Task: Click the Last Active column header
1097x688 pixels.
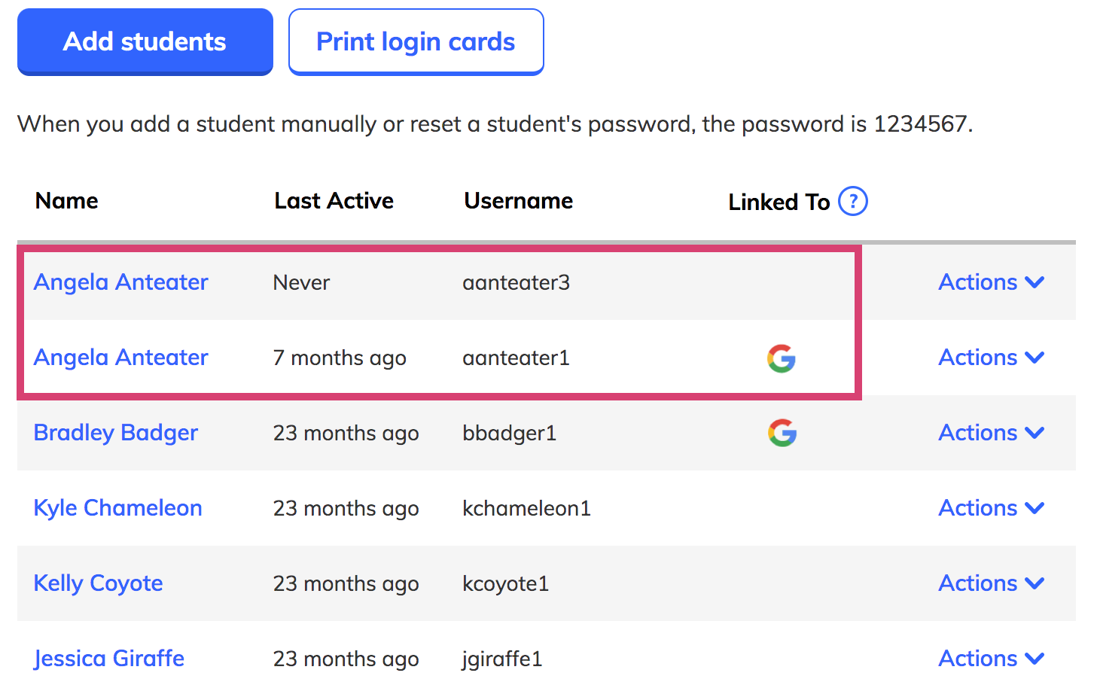Action: [x=334, y=201]
